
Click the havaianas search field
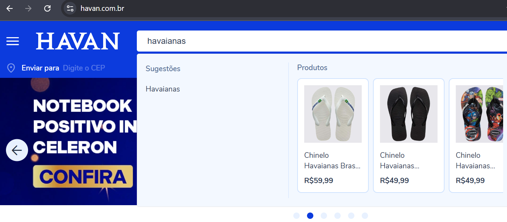click(316, 41)
